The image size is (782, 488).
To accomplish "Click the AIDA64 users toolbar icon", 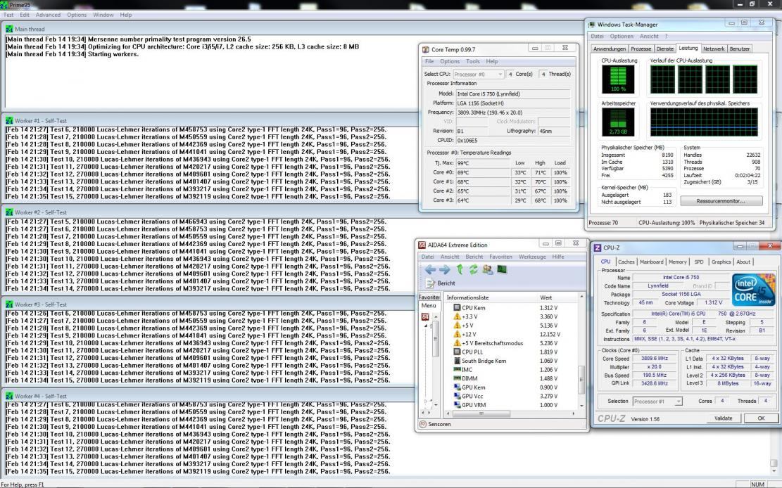I will coord(487,270).
